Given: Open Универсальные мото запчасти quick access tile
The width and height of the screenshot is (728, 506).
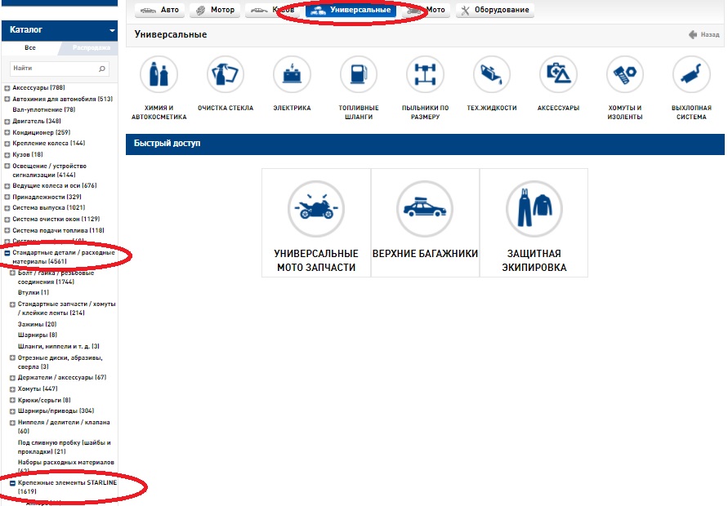Looking at the screenshot, I should point(315,223).
